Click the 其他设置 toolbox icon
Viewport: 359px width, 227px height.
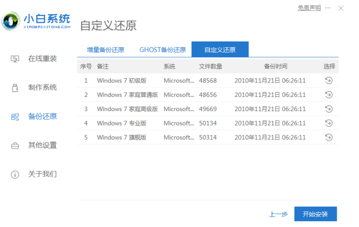[x=15, y=145]
